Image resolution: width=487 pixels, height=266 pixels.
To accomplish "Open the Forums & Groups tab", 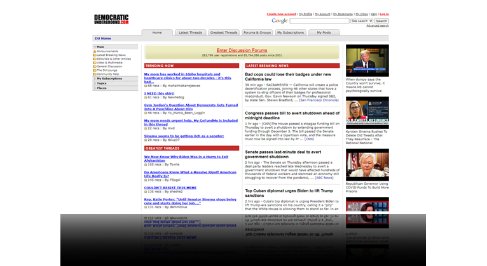I will click(257, 32).
